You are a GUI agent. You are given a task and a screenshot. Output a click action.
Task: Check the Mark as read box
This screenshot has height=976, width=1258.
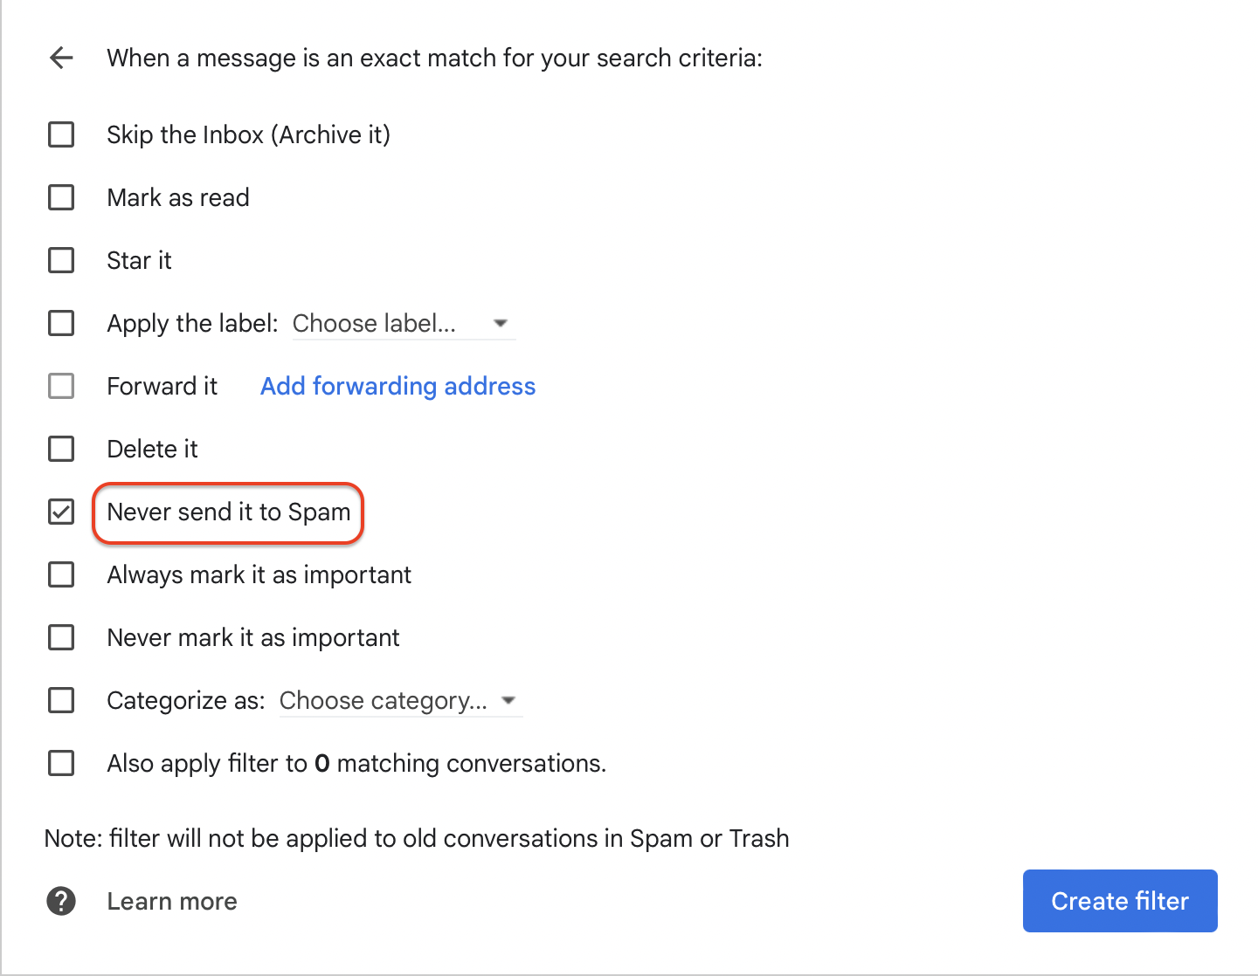61,198
